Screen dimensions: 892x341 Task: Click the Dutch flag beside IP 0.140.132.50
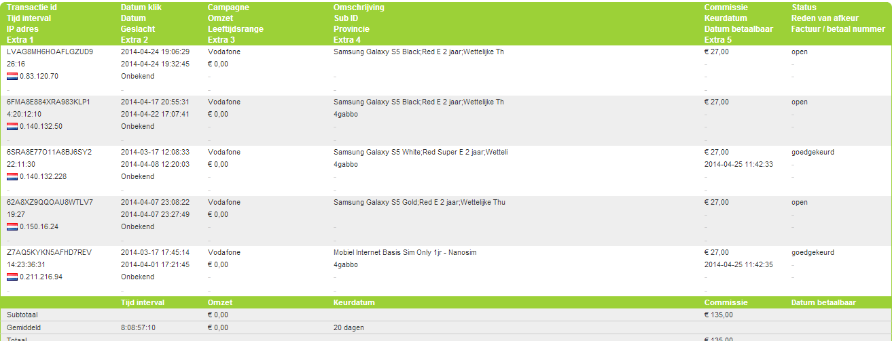[12, 126]
